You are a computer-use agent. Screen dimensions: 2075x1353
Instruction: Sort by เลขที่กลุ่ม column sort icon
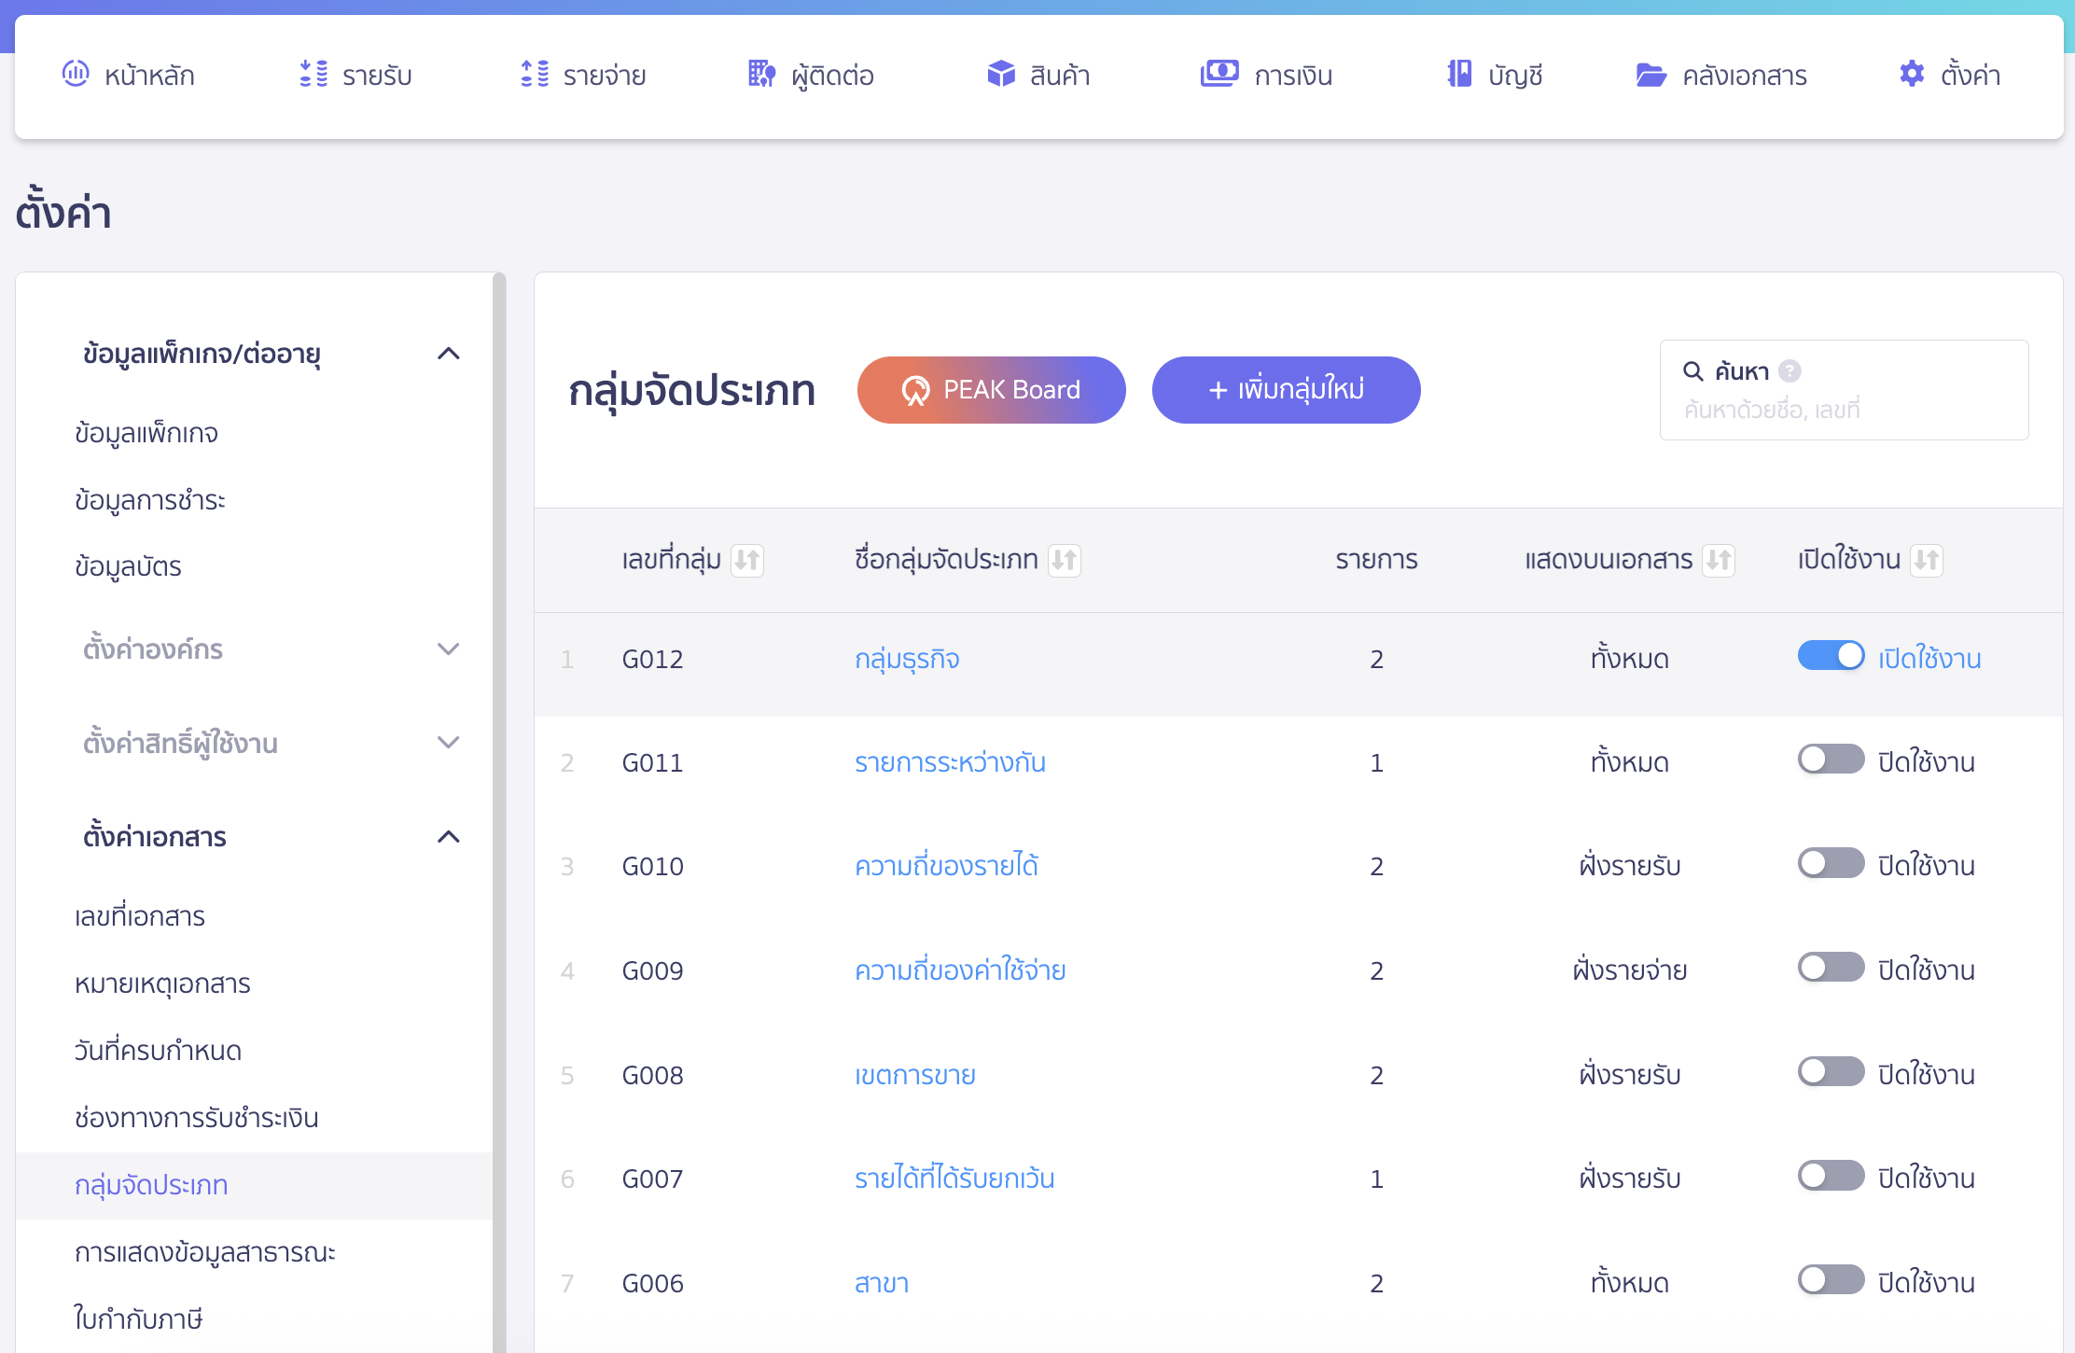pos(747,560)
